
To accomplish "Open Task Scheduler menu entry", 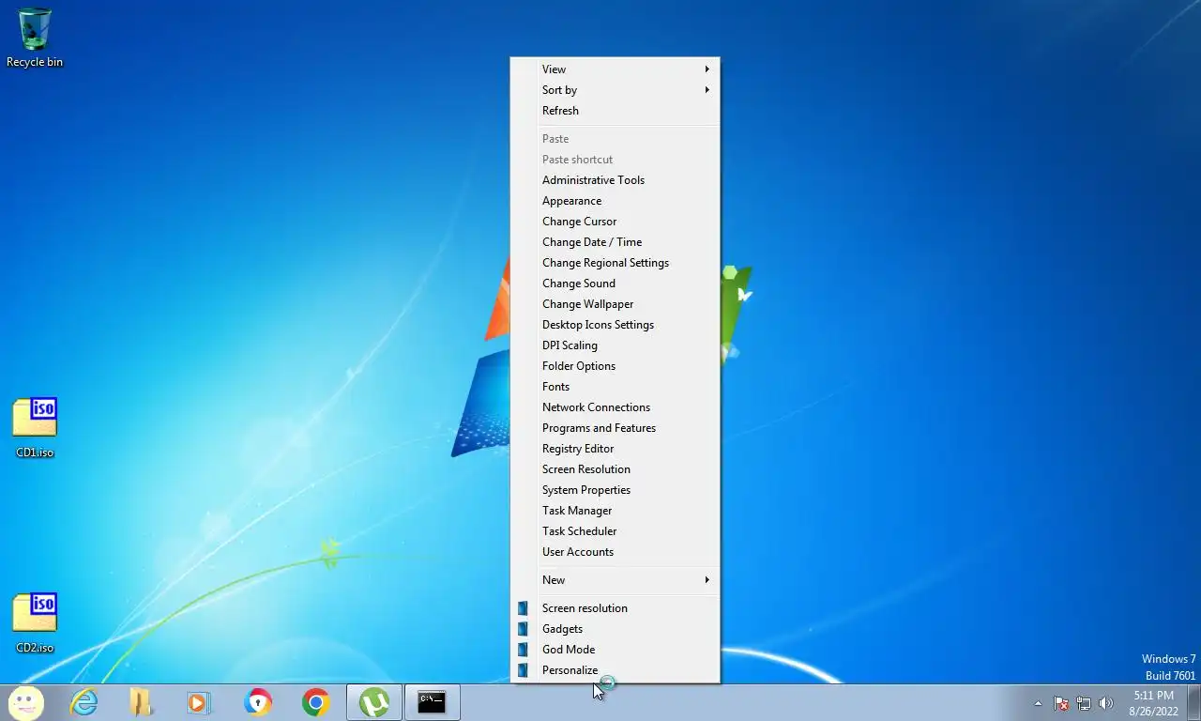I will pos(615,531).
